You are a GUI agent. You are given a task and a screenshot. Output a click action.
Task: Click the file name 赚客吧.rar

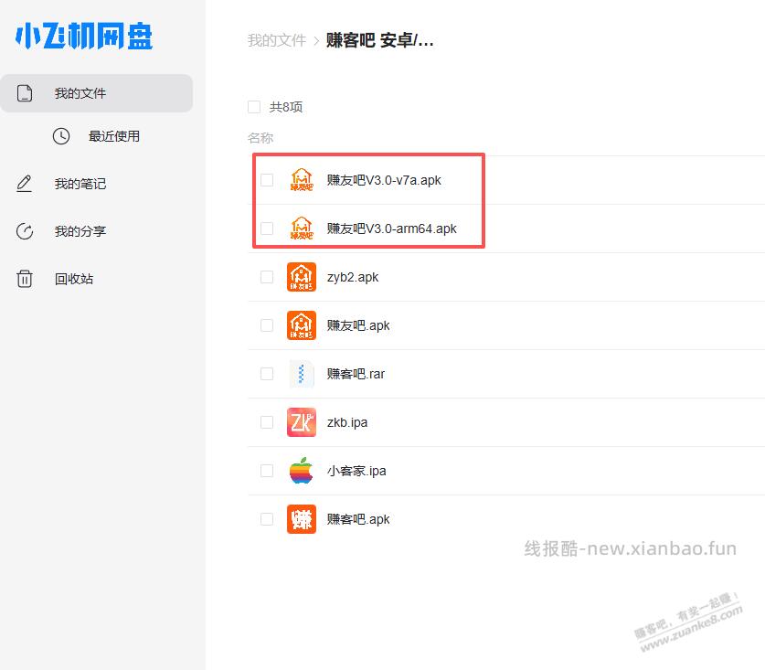tap(356, 374)
